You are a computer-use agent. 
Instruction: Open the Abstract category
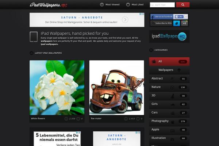(169, 78)
